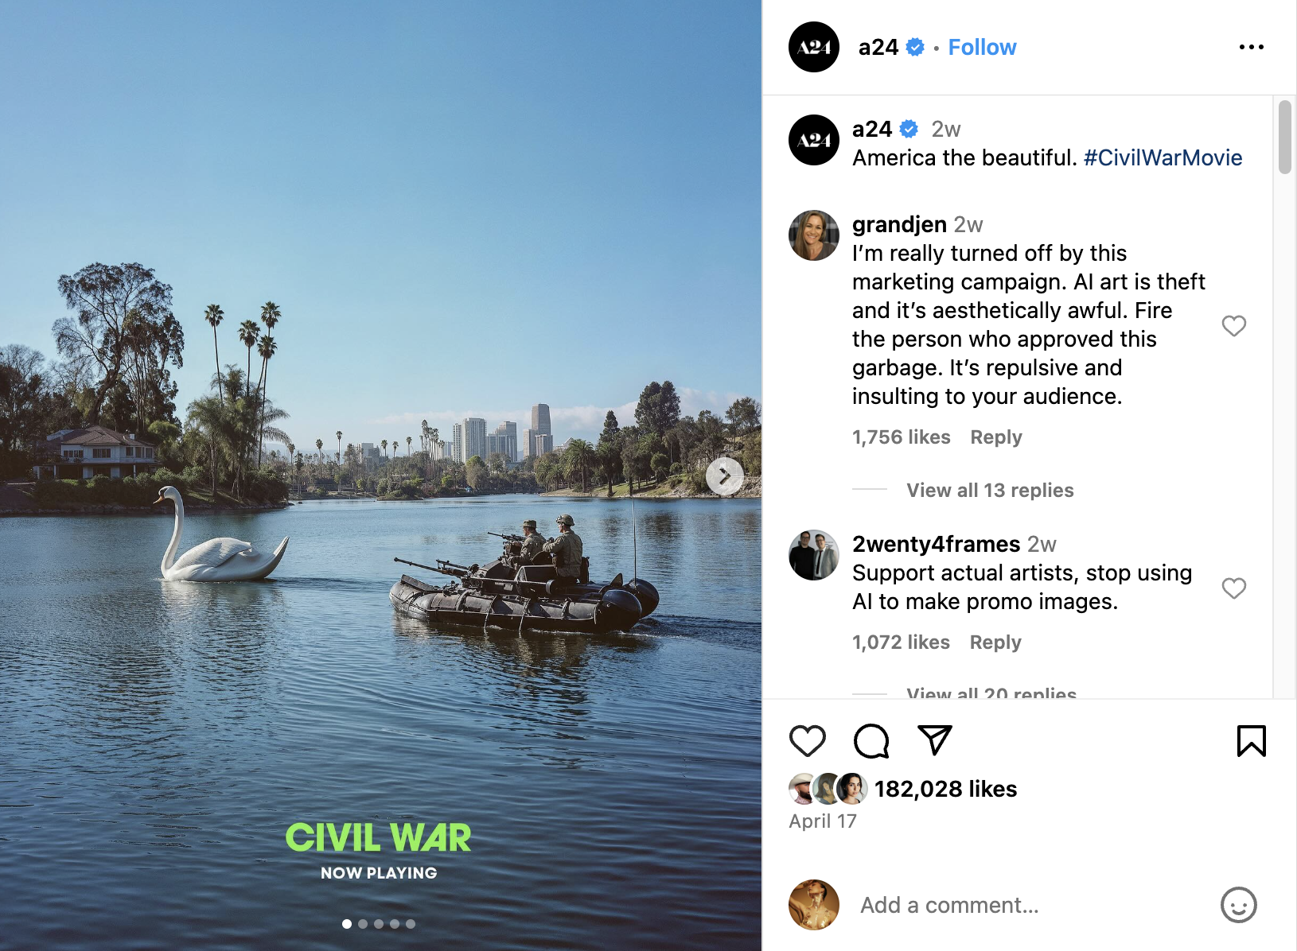Like the post with the heart icon

(807, 741)
